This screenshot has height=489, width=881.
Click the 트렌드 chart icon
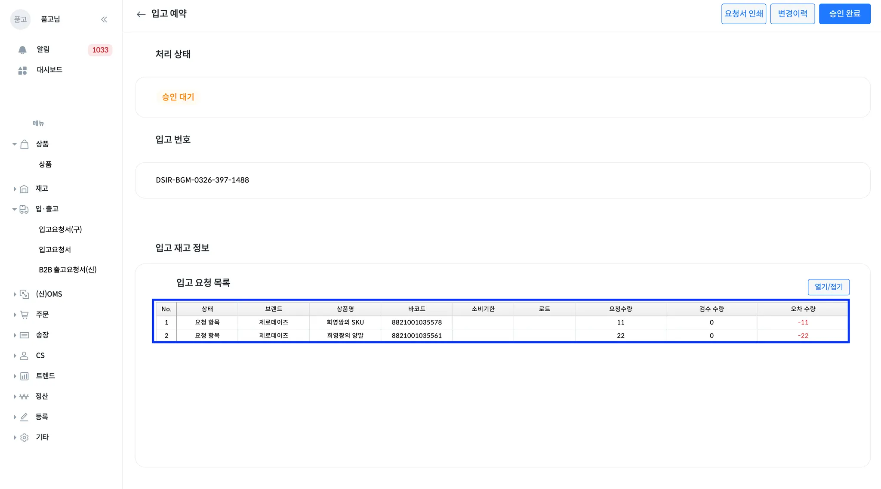[x=24, y=376]
